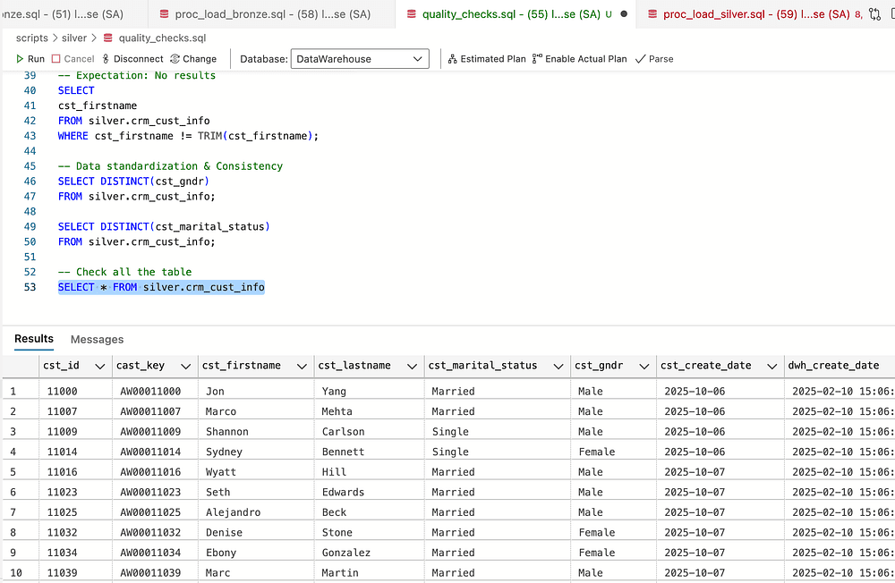The height and width of the screenshot is (583, 895).
Task: Open the DataWarehouse database dropdown
Action: tap(360, 59)
